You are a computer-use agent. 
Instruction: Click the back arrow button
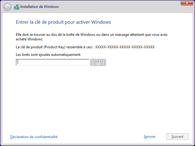point(8,7)
